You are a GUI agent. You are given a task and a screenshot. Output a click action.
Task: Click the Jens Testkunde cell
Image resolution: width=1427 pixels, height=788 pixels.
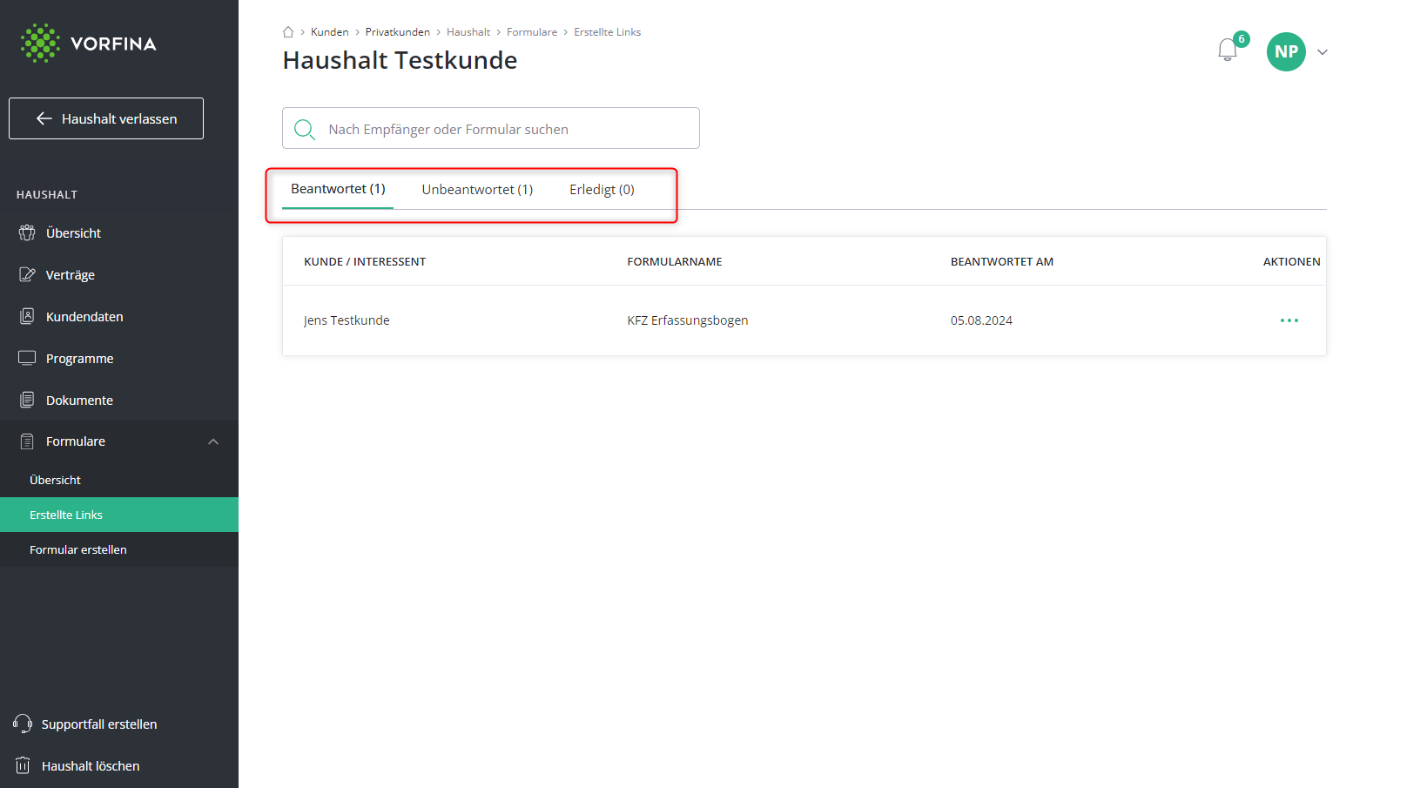coord(347,320)
